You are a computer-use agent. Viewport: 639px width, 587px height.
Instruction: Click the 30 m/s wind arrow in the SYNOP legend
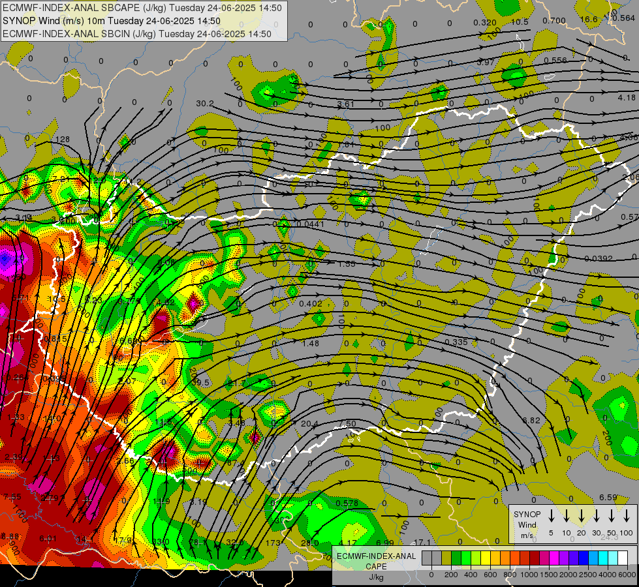pyautogui.click(x=596, y=516)
